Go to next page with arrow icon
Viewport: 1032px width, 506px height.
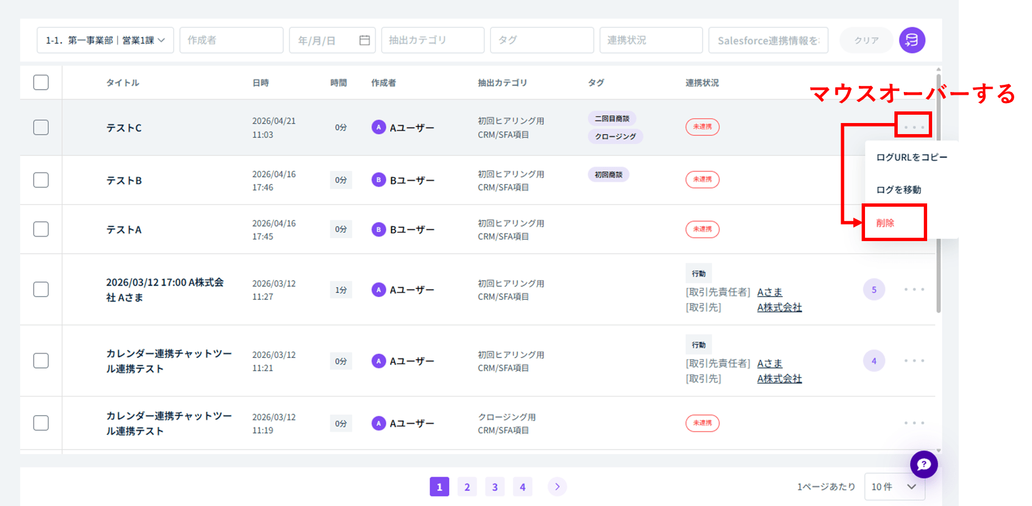(557, 487)
